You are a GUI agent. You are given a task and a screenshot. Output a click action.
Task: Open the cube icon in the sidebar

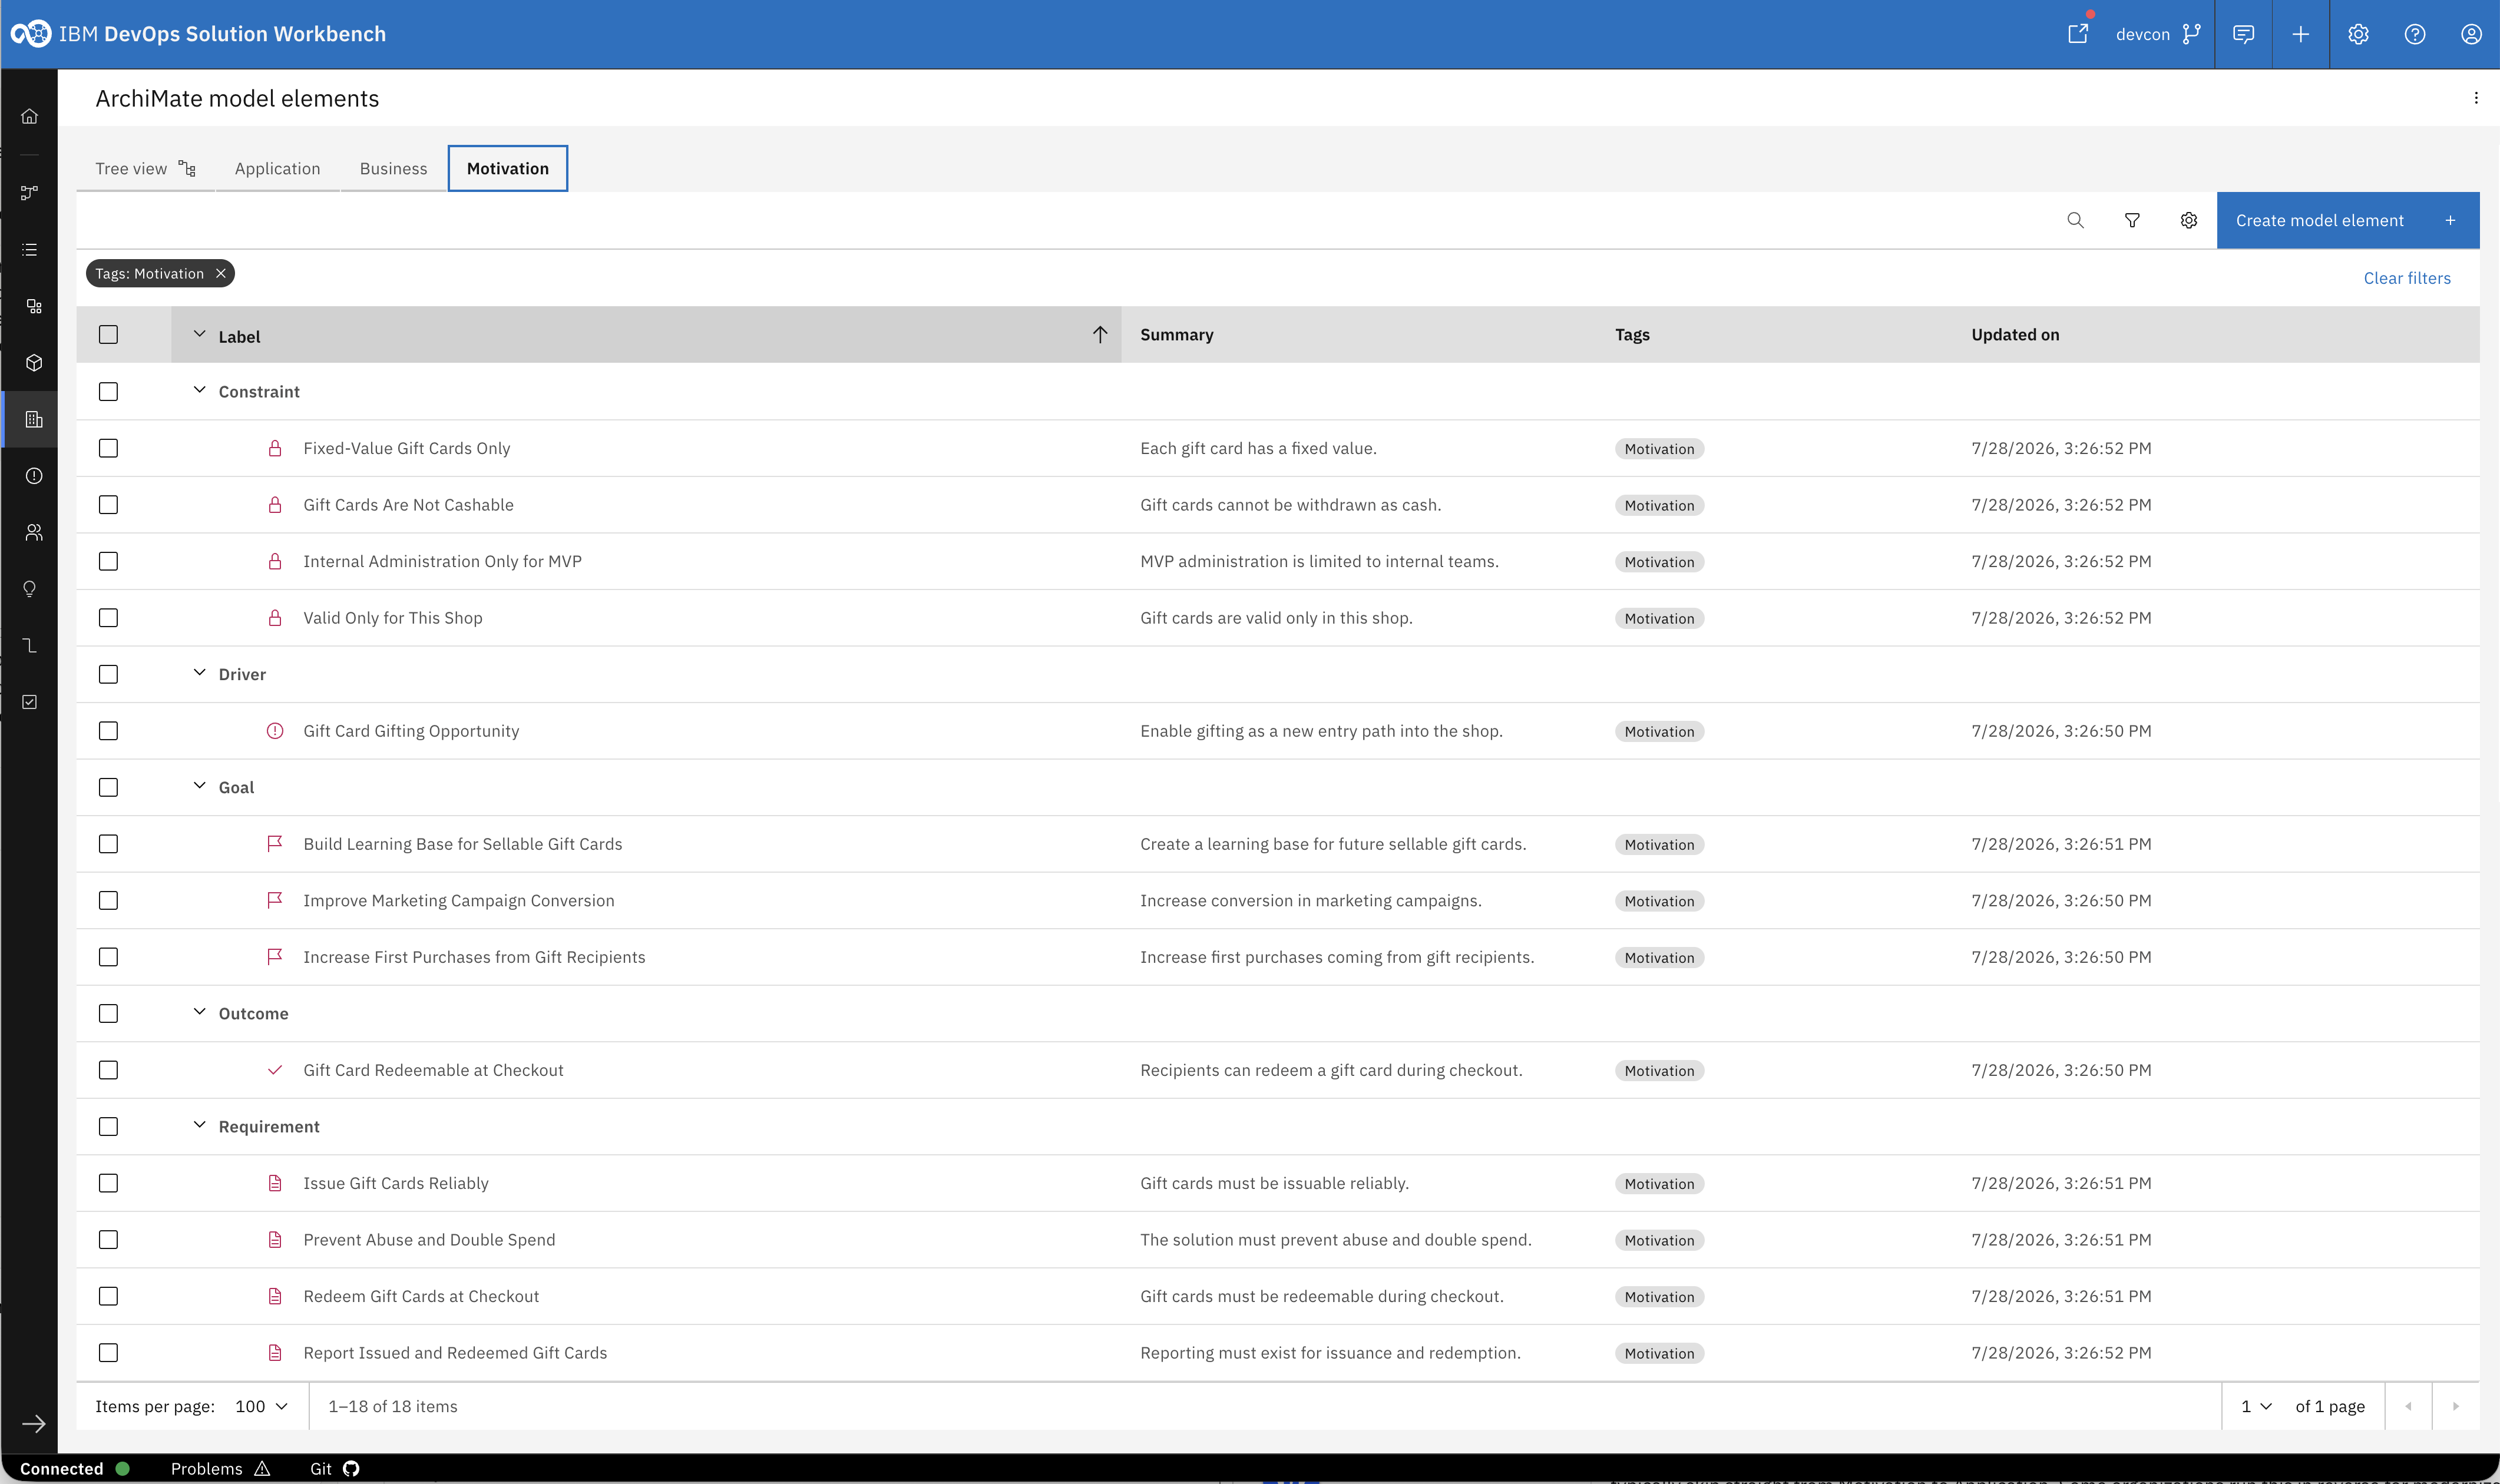pyautogui.click(x=34, y=363)
